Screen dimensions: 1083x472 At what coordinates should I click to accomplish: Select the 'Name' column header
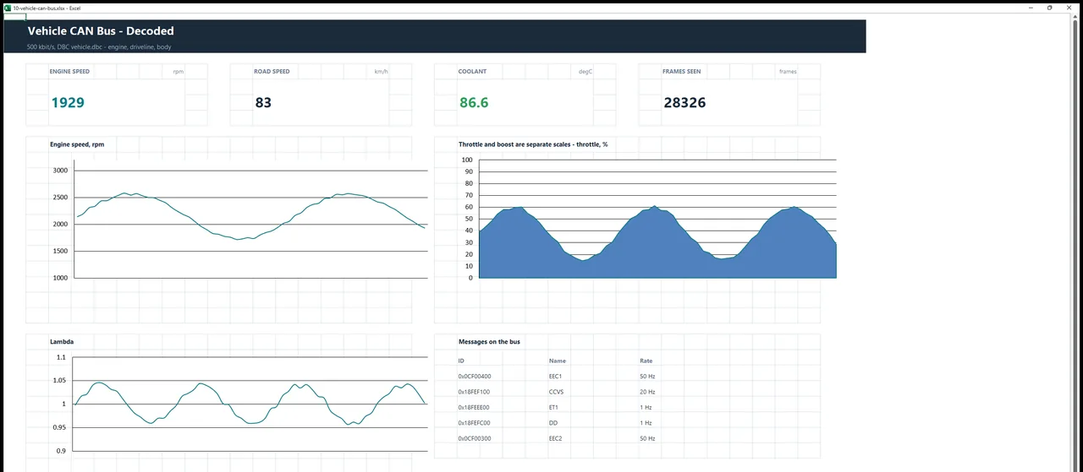(x=558, y=361)
